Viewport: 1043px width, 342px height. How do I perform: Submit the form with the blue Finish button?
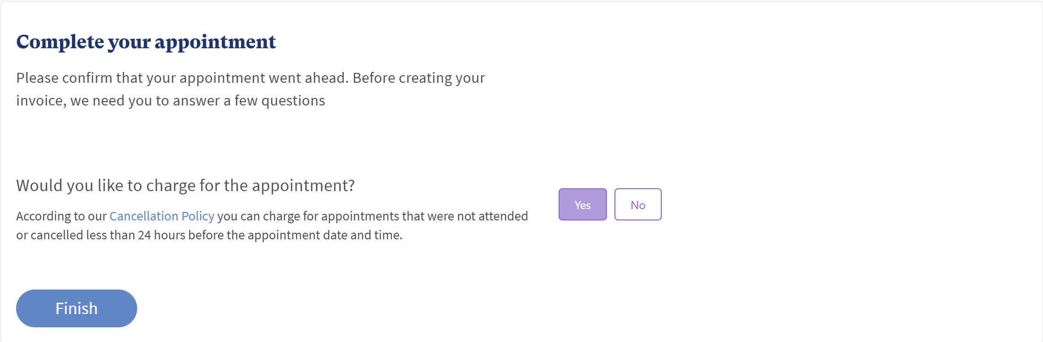(77, 308)
